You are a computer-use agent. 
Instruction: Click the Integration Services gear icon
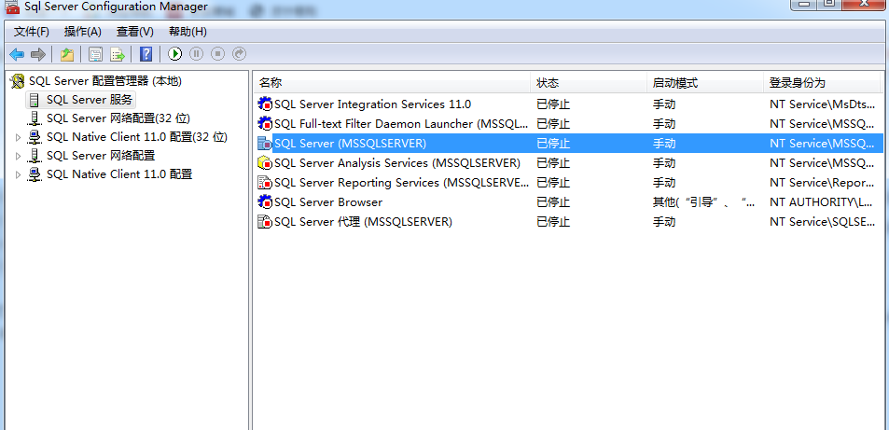pos(265,104)
